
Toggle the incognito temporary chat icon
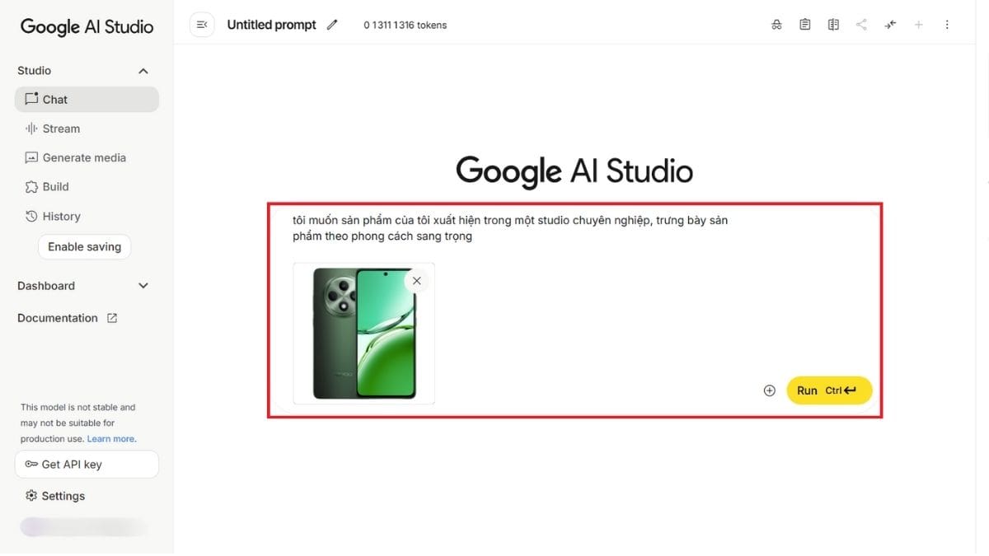(776, 25)
